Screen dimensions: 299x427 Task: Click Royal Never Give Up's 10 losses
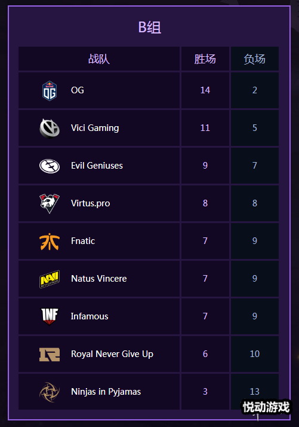coord(255,354)
